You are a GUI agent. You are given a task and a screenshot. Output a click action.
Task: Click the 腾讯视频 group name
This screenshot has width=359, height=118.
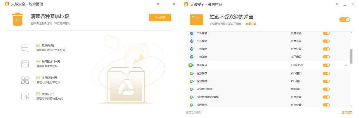202,65
